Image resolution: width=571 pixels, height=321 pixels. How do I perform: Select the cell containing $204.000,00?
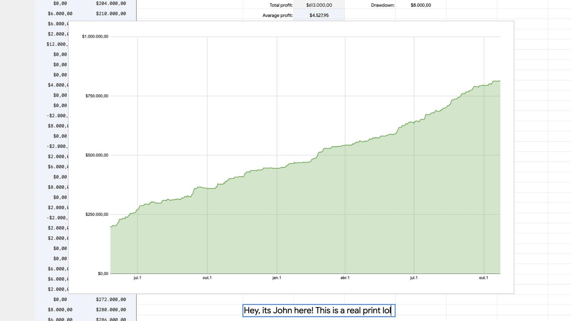coord(111,4)
